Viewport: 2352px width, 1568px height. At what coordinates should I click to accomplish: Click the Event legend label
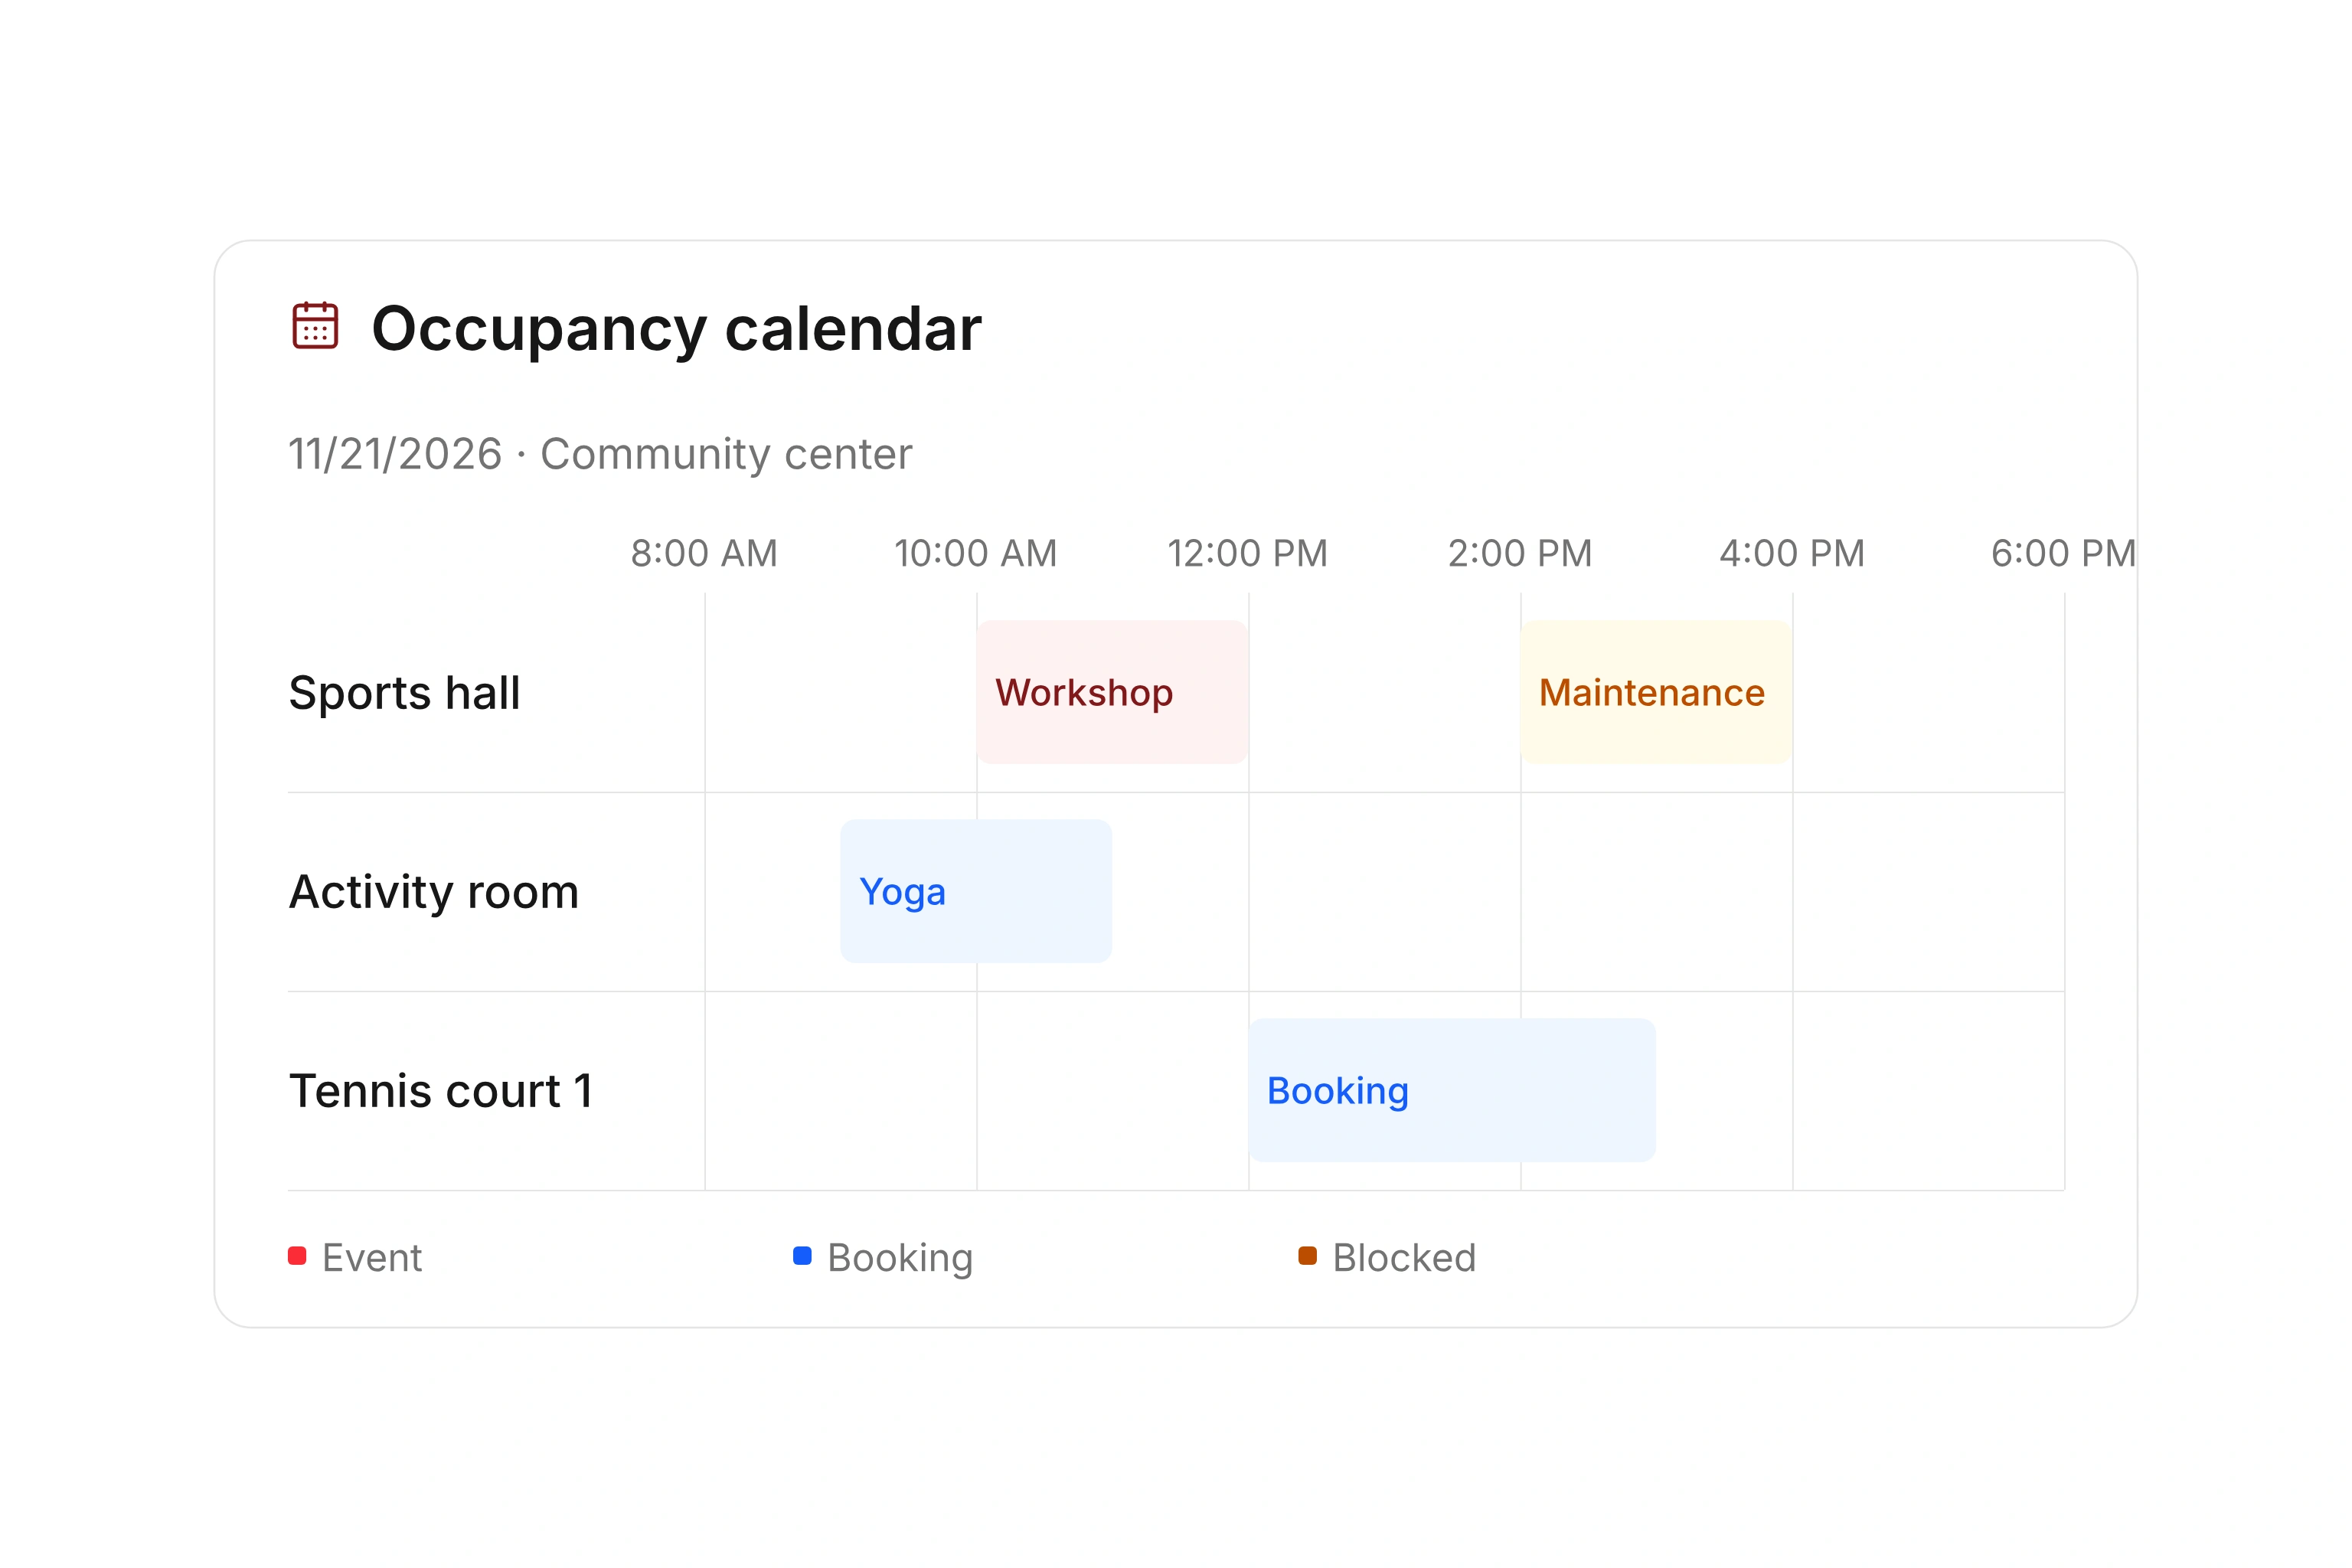[x=372, y=1258]
